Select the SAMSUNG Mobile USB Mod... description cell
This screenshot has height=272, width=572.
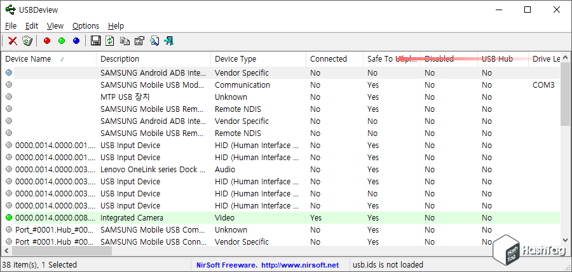pyautogui.click(x=153, y=85)
